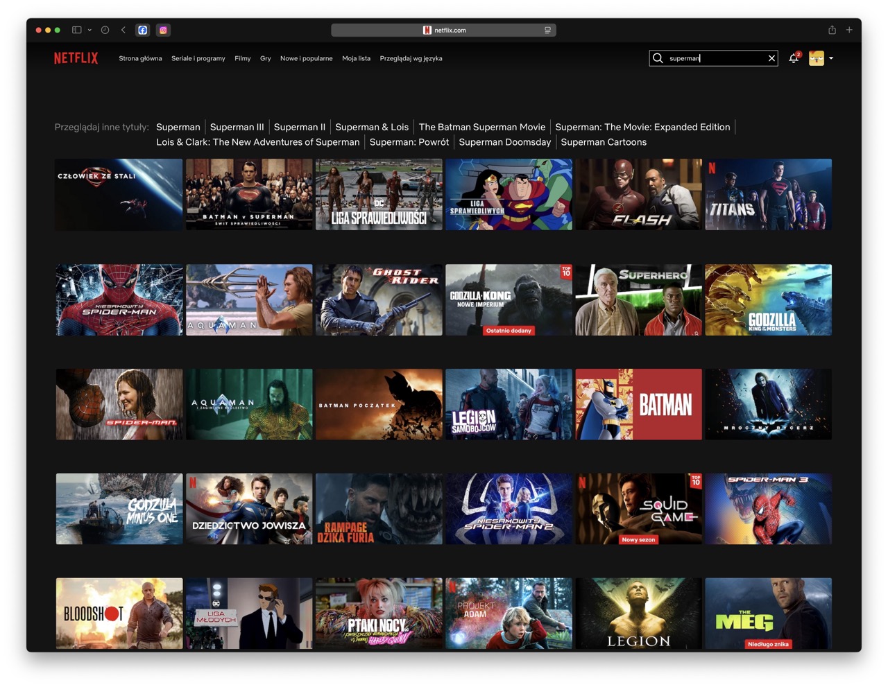Open Godzilla Minus One thumbnail
This screenshot has width=888, height=687.
pyautogui.click(x=119, y=509)
